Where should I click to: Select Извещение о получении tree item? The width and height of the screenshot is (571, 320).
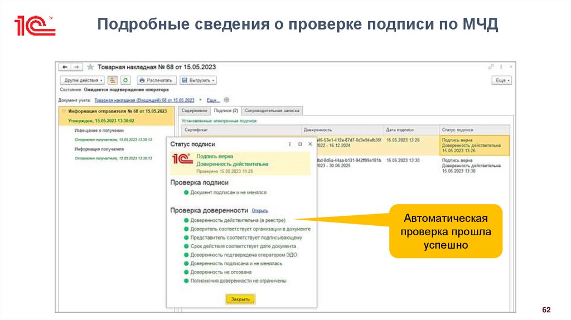(x=99, y=130)
